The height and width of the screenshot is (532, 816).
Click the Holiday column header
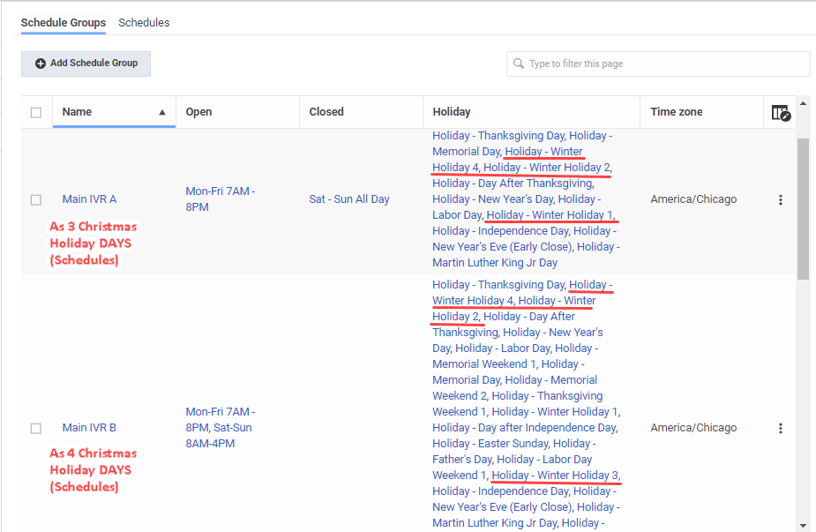click(452, 112)
